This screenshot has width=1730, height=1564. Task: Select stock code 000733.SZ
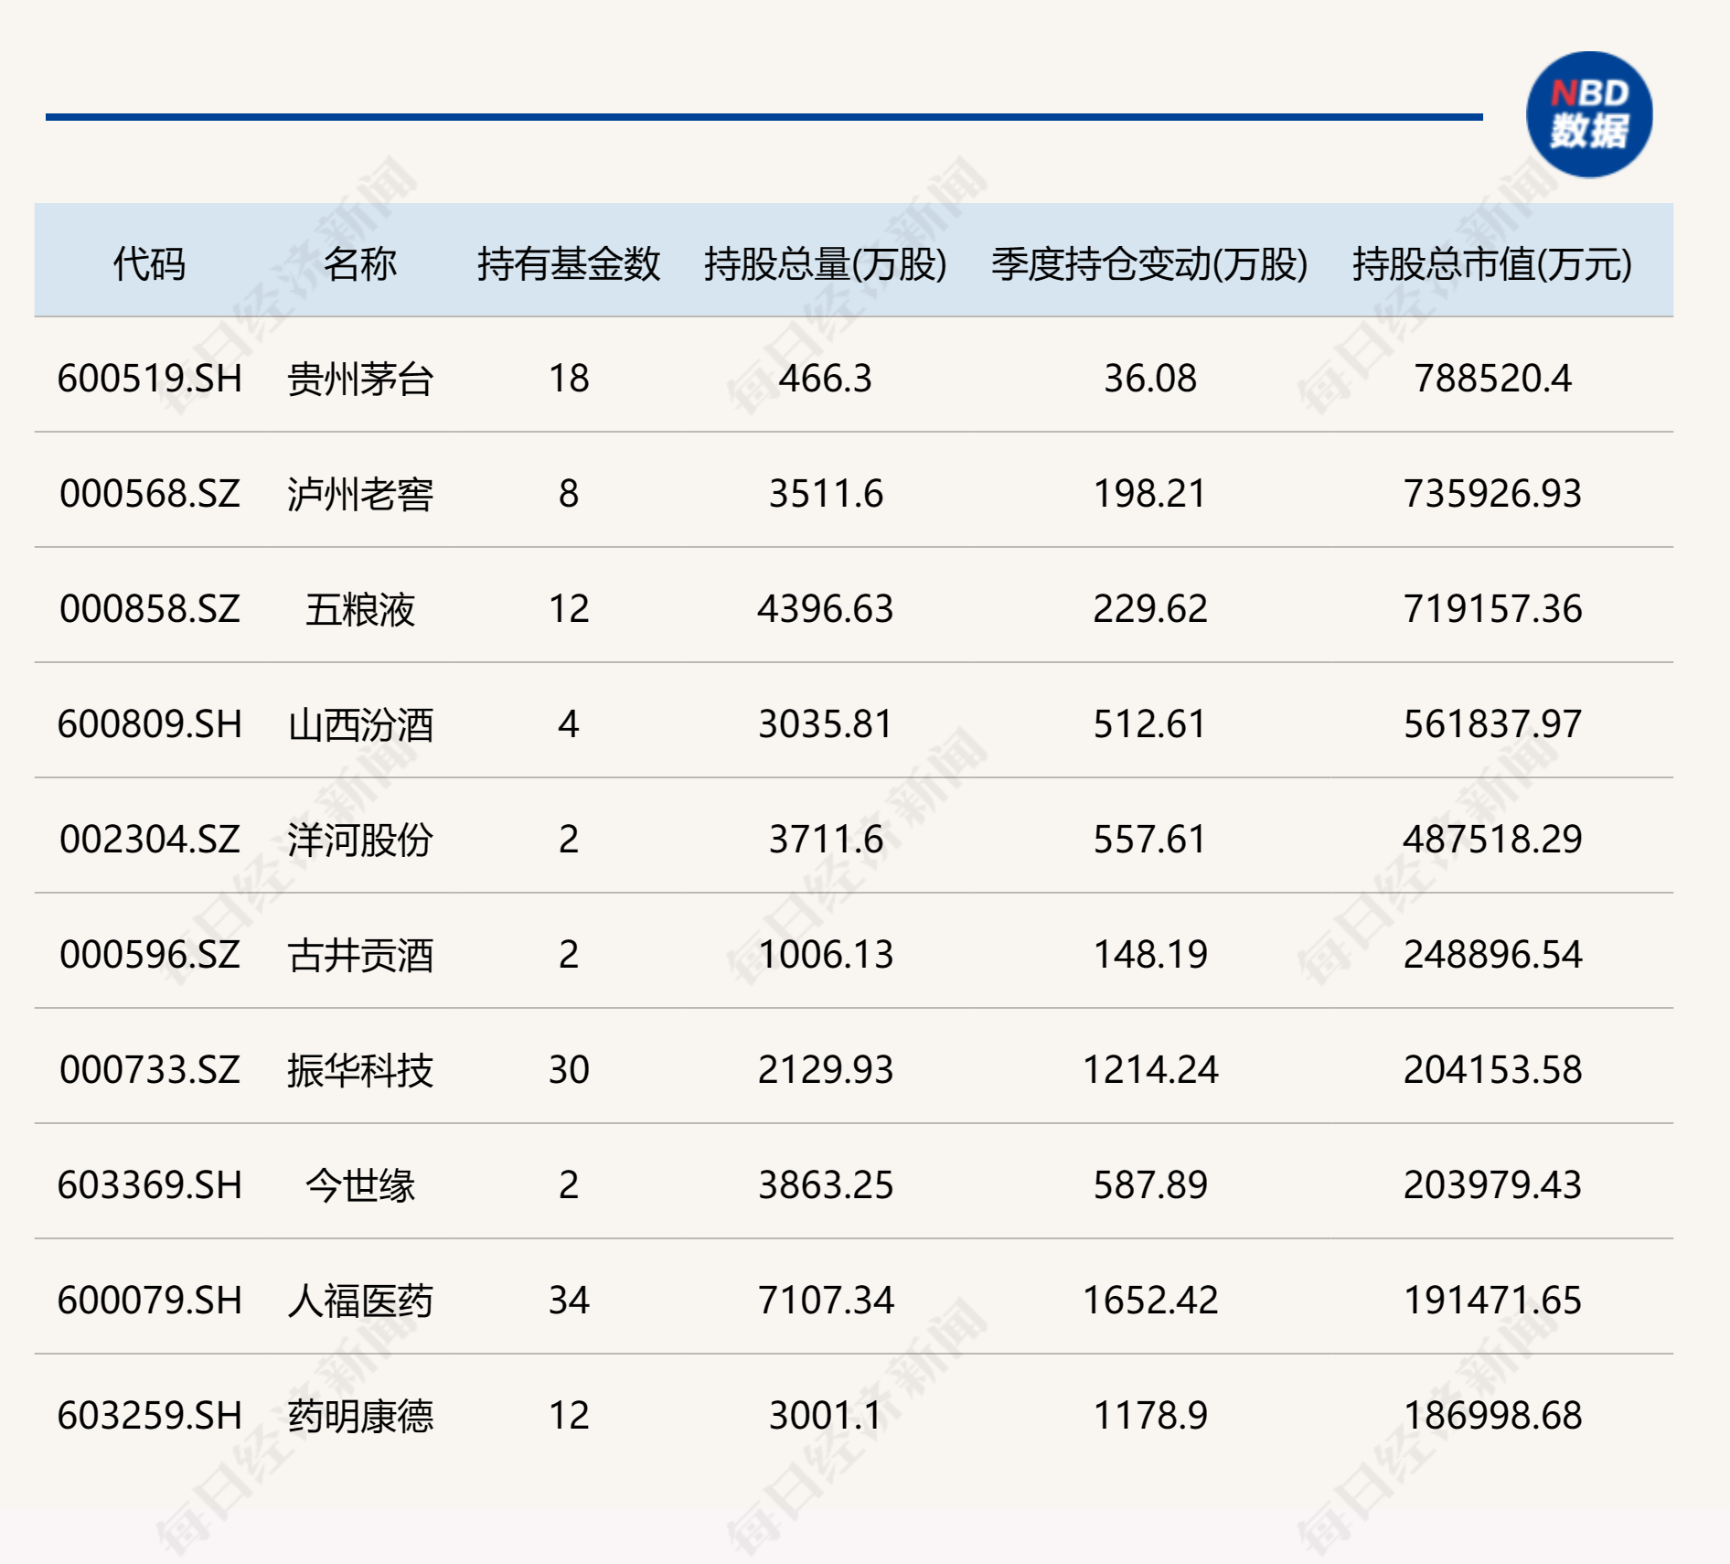point(150,1069)
